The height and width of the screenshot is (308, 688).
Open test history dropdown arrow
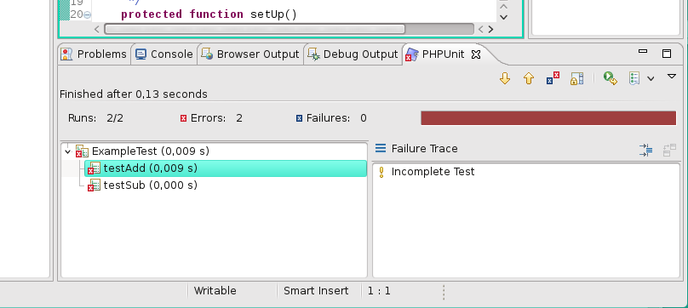tap(651, 79)
